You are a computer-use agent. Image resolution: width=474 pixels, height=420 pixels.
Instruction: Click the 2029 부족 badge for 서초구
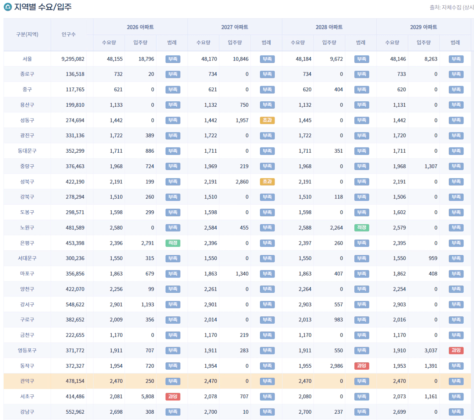pos(456,396)
